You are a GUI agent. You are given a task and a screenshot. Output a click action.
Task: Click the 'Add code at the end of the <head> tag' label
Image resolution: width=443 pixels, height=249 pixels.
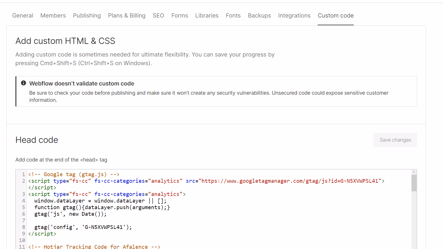61,160
